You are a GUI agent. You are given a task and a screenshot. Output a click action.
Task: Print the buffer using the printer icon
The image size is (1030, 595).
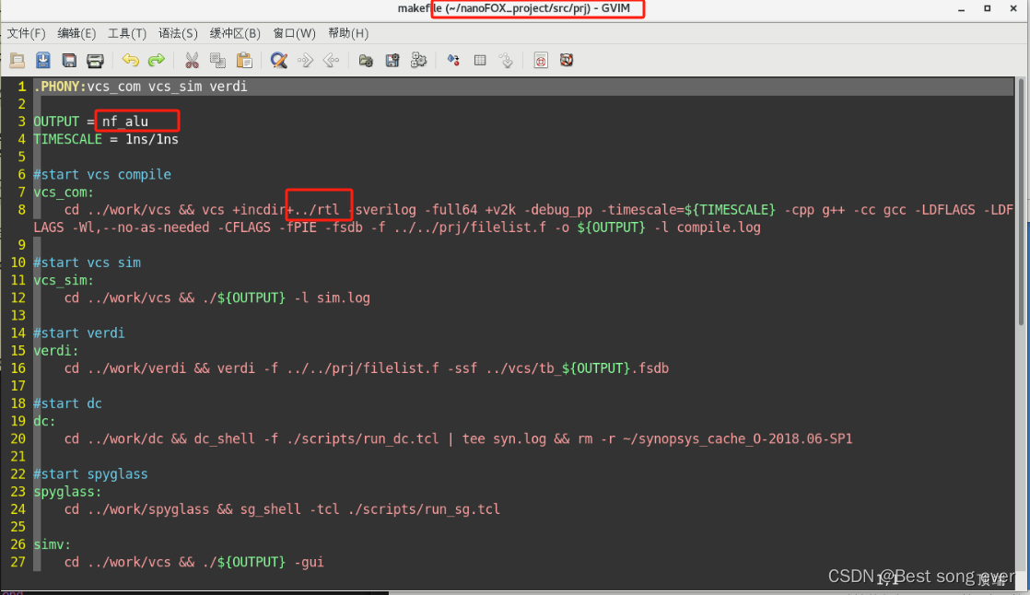(96, 60)
